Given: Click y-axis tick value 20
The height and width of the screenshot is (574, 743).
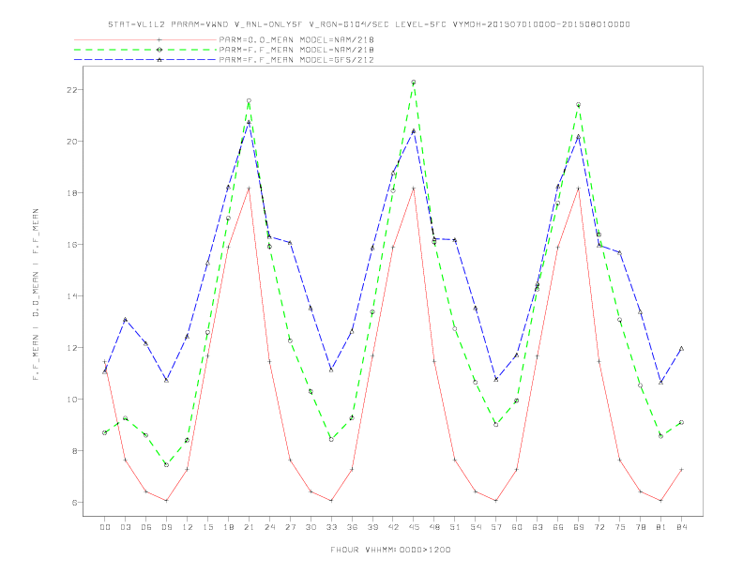Looking at the screenshot, I should pyautogui.click(x=72, y=141).
